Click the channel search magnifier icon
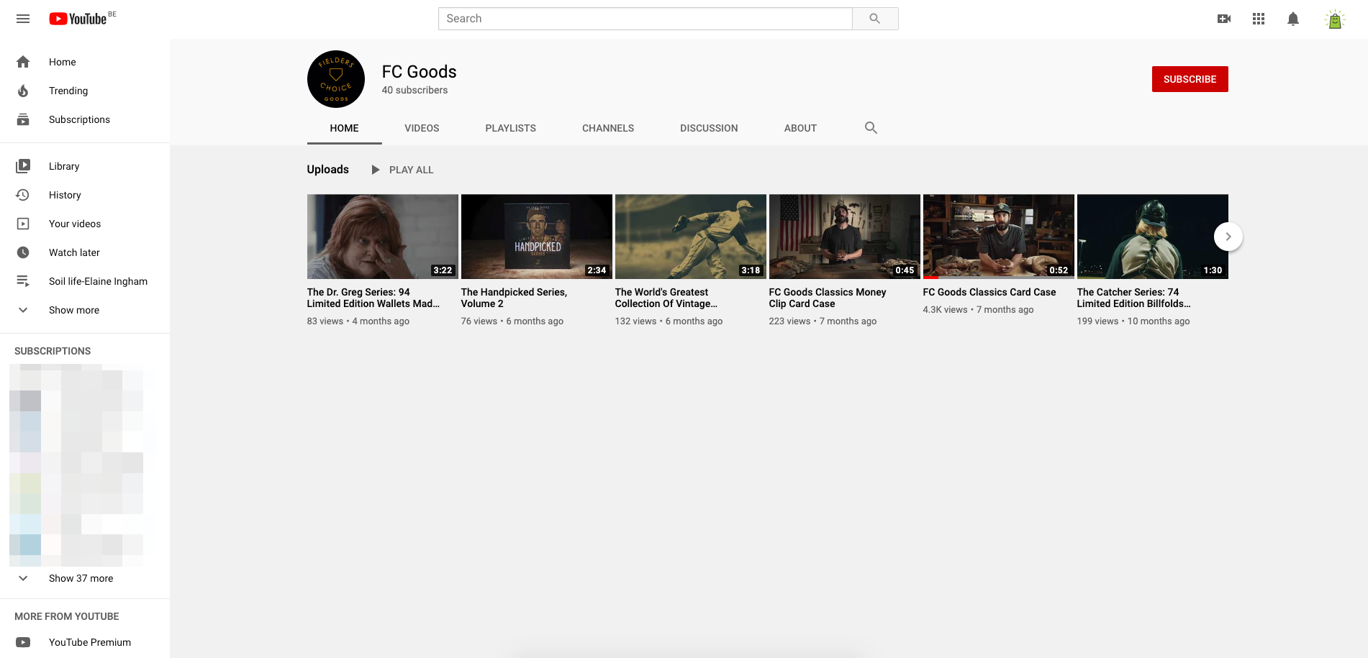The height and width of the screenshot is (658, 1368). 871,128
